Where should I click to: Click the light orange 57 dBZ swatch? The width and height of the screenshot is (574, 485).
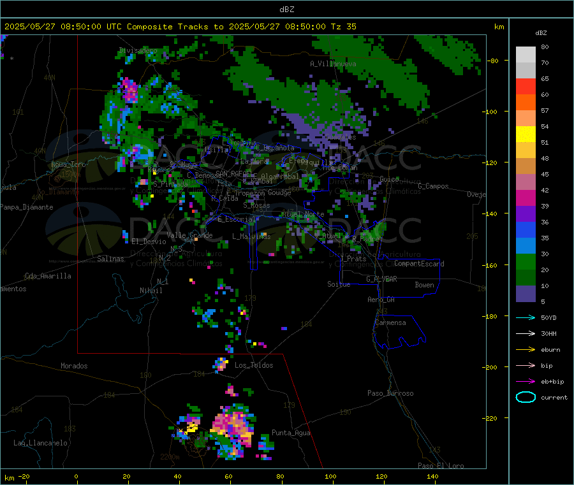coord(526,118)
